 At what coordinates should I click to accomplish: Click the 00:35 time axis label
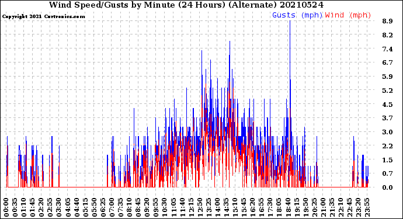pos(15,207)
